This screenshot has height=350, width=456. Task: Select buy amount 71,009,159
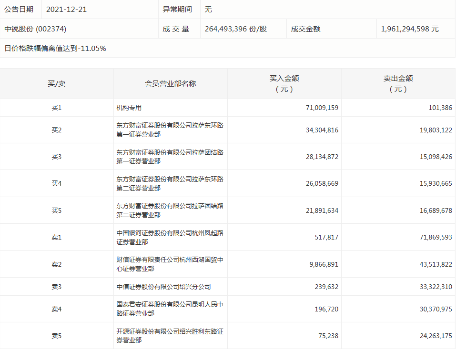point(322,108)
